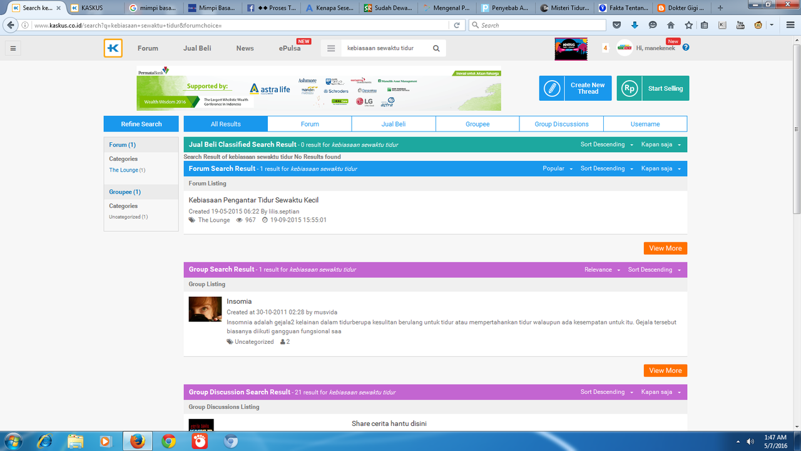This screenshot has width=801, height=451.
Task: Launch Google Chrome from taskbar
Action: pyautogui.click(x=168, y=441)
